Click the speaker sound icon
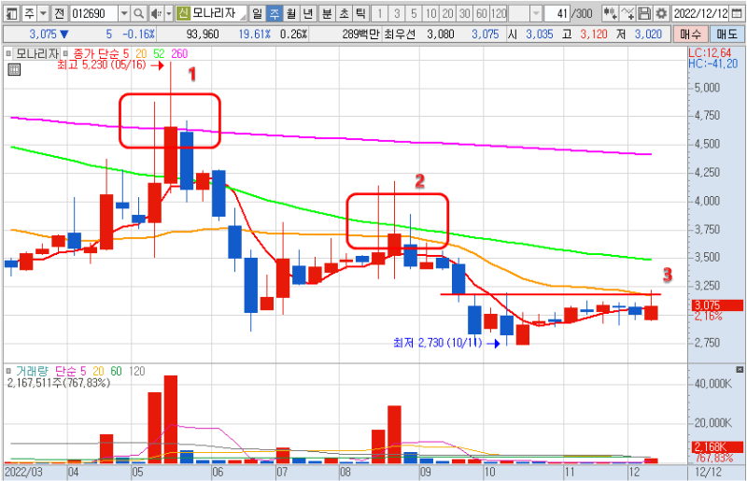Screen dimensions: 747x481 click(156, 13)
